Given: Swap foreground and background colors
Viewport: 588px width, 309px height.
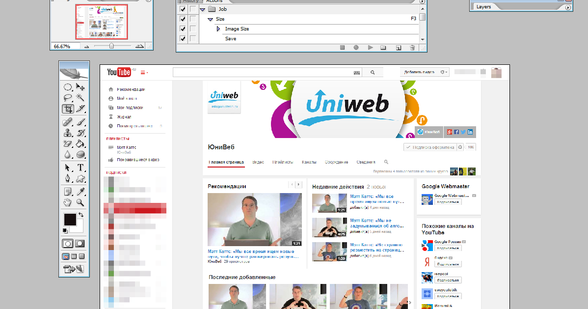Looking at the screenshot, I should tap(81, 215).
